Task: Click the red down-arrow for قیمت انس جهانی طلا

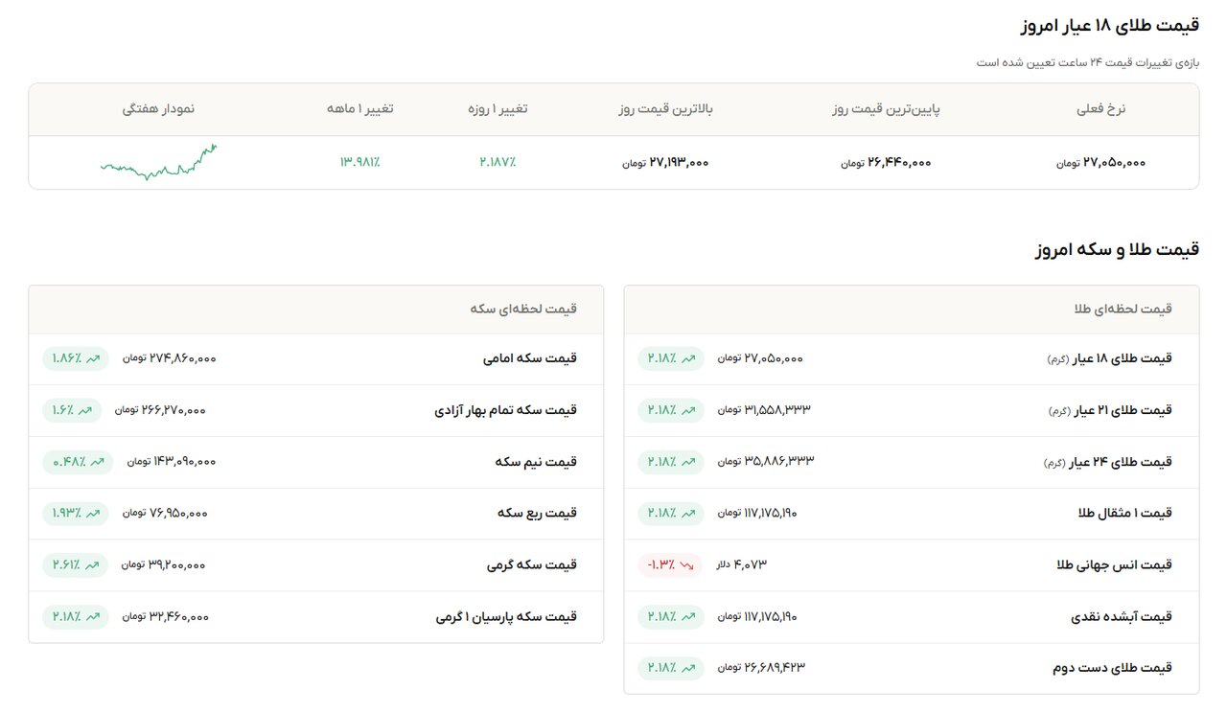Action: pyautogui.click(x=687, y=565)
